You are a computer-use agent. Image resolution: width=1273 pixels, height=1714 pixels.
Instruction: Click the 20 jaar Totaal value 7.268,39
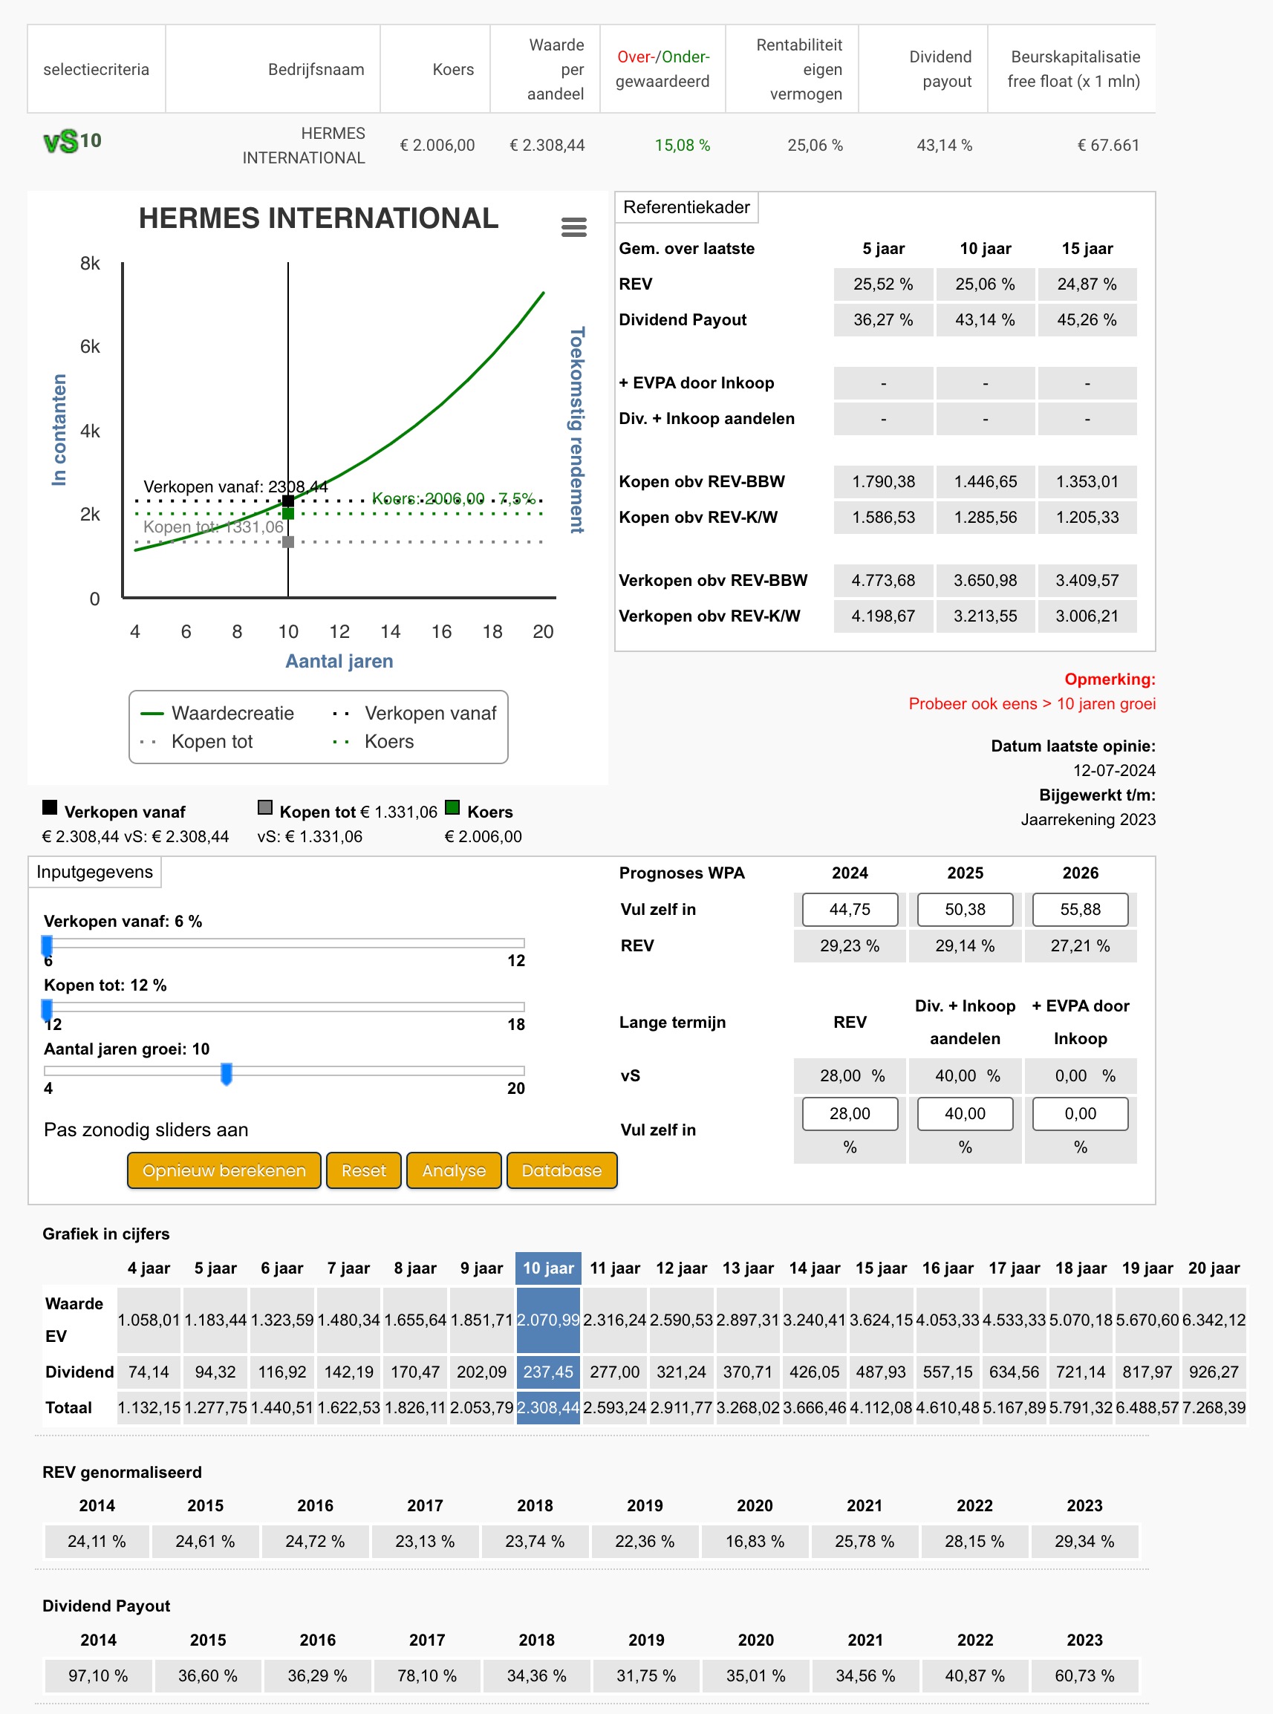[1214, 1407]
